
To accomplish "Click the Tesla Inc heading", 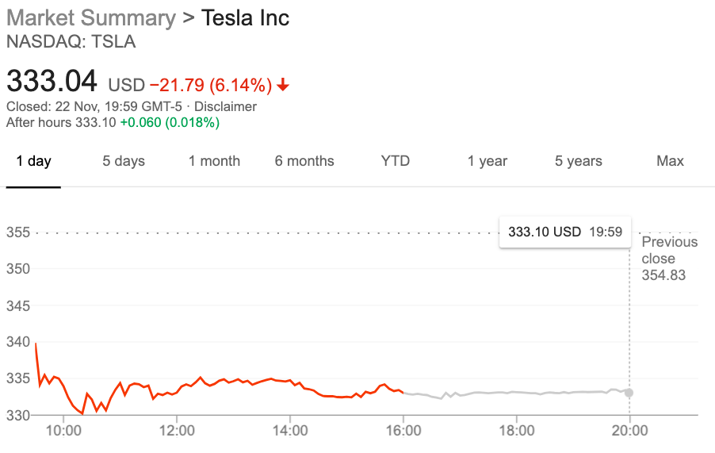I will (x=245, y=18).
